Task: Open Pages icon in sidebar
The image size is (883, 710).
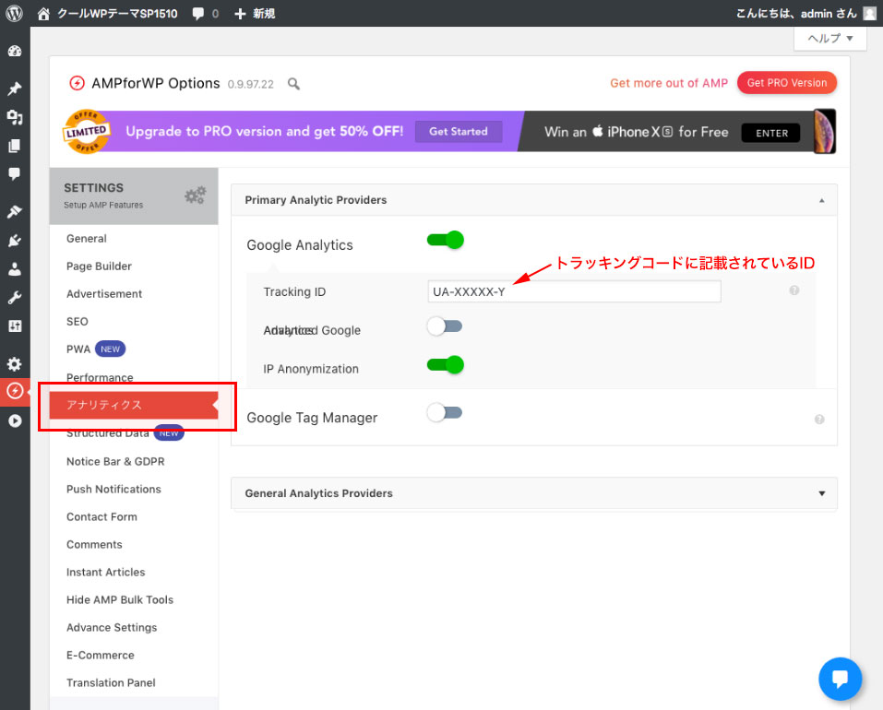Action: (15, 146)
